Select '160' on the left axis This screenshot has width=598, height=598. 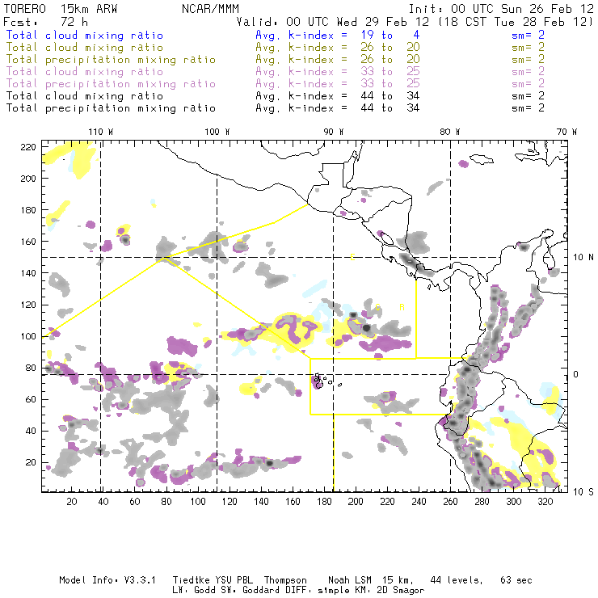tap(28, 242)
